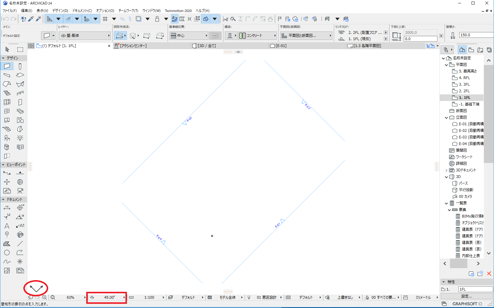Screen dimensions: 494x308
Task: Open the 基準線位置 中心 dropdown
Action: coord(189,36)
